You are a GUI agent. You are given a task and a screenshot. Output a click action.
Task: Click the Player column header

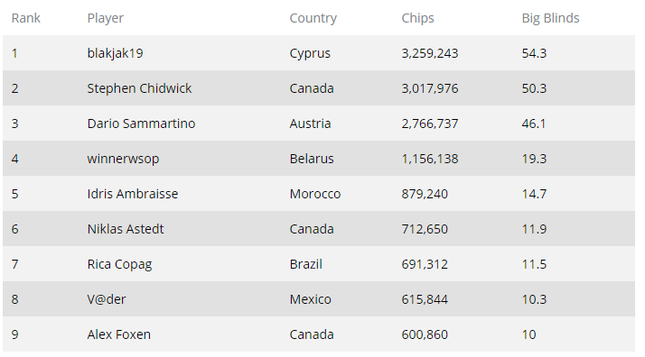tap(106, 18)
